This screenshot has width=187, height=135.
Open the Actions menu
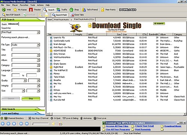[x=40, y=5]
